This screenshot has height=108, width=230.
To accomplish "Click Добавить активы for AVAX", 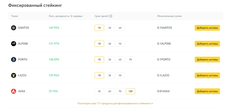I will [x=207, y=91].
